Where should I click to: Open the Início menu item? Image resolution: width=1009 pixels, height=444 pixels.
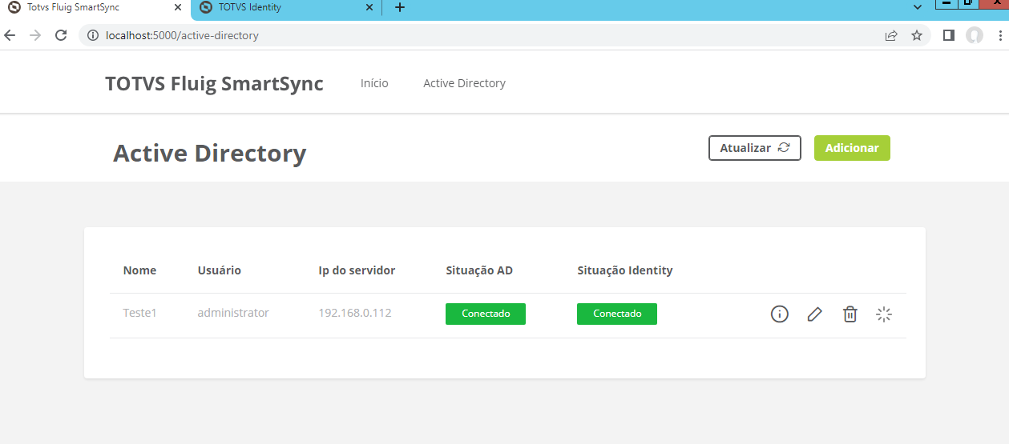point(374,83)
